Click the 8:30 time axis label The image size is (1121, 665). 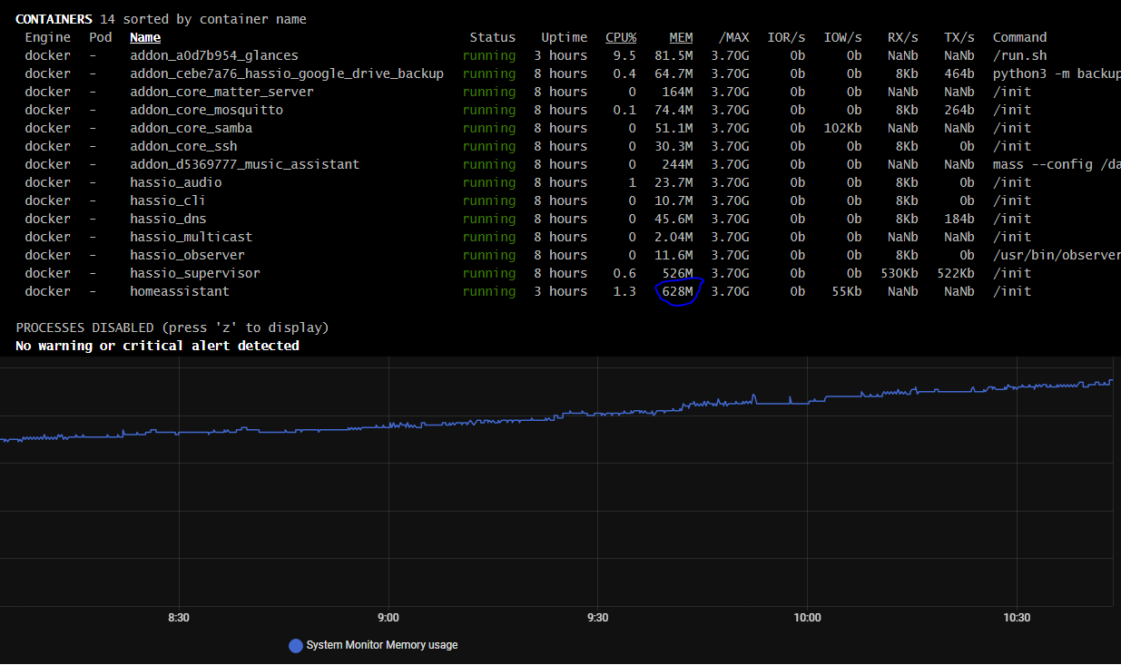pyautogui.click(x=179, y=618)
